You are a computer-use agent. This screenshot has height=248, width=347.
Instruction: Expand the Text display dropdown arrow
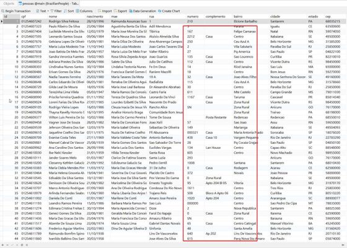(x=48, y=11)
